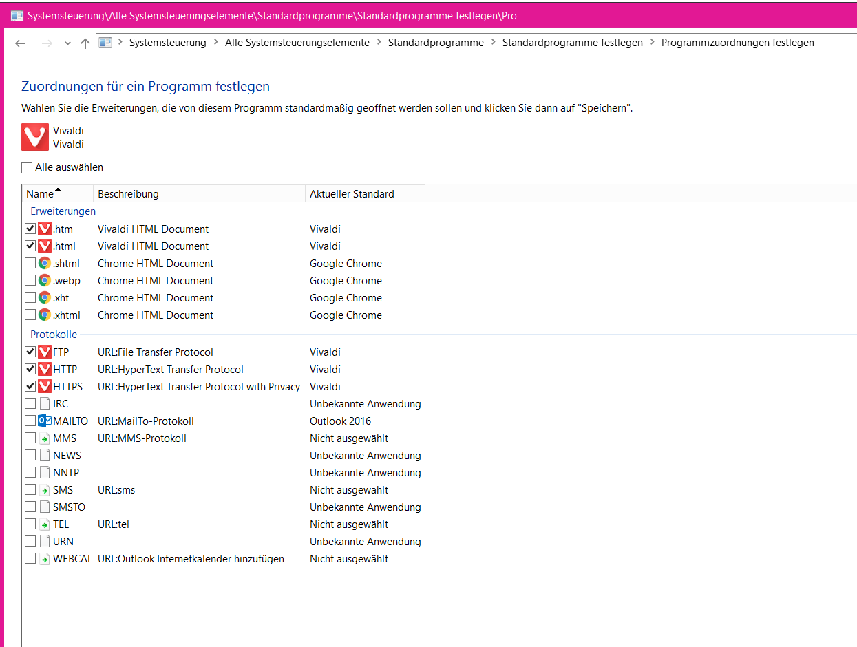This screenshot has height=647, width=857.
Task: Click the Vivaldi icon next to .htm
Action: click(x=45, y=229)
